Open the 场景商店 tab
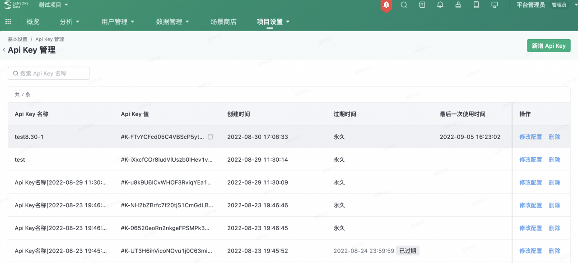Image resolution: width=578 pixels, height=263 pixels. [224, 22]
